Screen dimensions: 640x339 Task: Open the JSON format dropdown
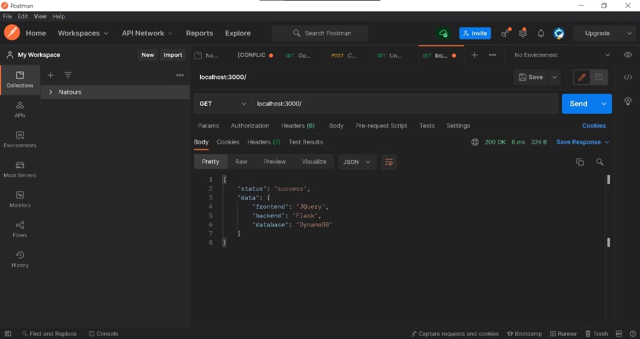pos(357,162)
